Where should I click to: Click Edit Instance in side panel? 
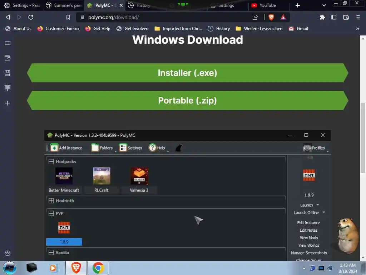[308, 223]
